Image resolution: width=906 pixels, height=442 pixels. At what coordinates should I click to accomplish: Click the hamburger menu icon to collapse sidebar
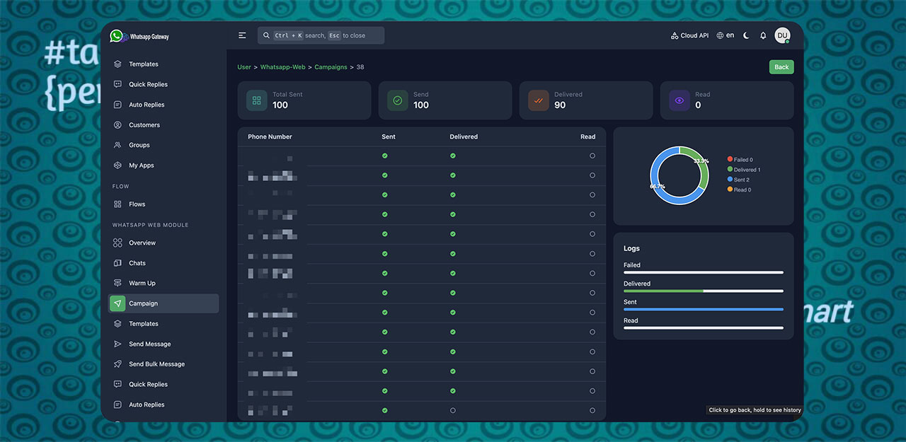click(242, 35)
